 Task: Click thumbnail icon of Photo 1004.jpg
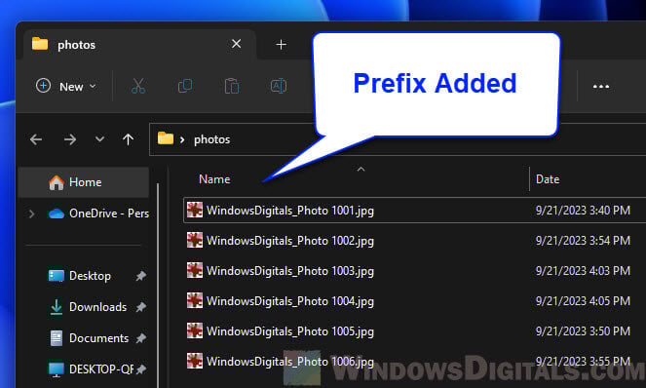(195, 300)
